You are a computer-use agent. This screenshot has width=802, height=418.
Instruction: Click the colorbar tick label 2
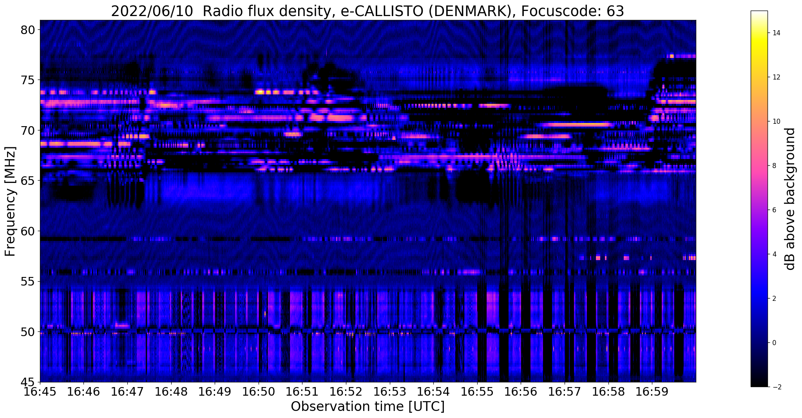(x=774, y=299)
